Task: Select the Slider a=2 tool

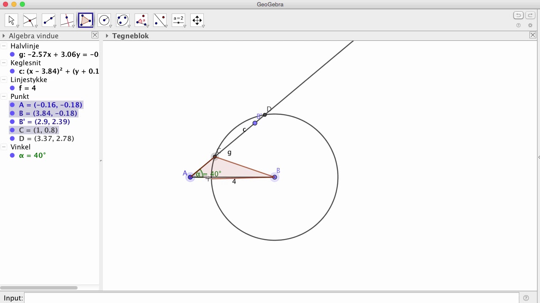Action: click(178, 20)
